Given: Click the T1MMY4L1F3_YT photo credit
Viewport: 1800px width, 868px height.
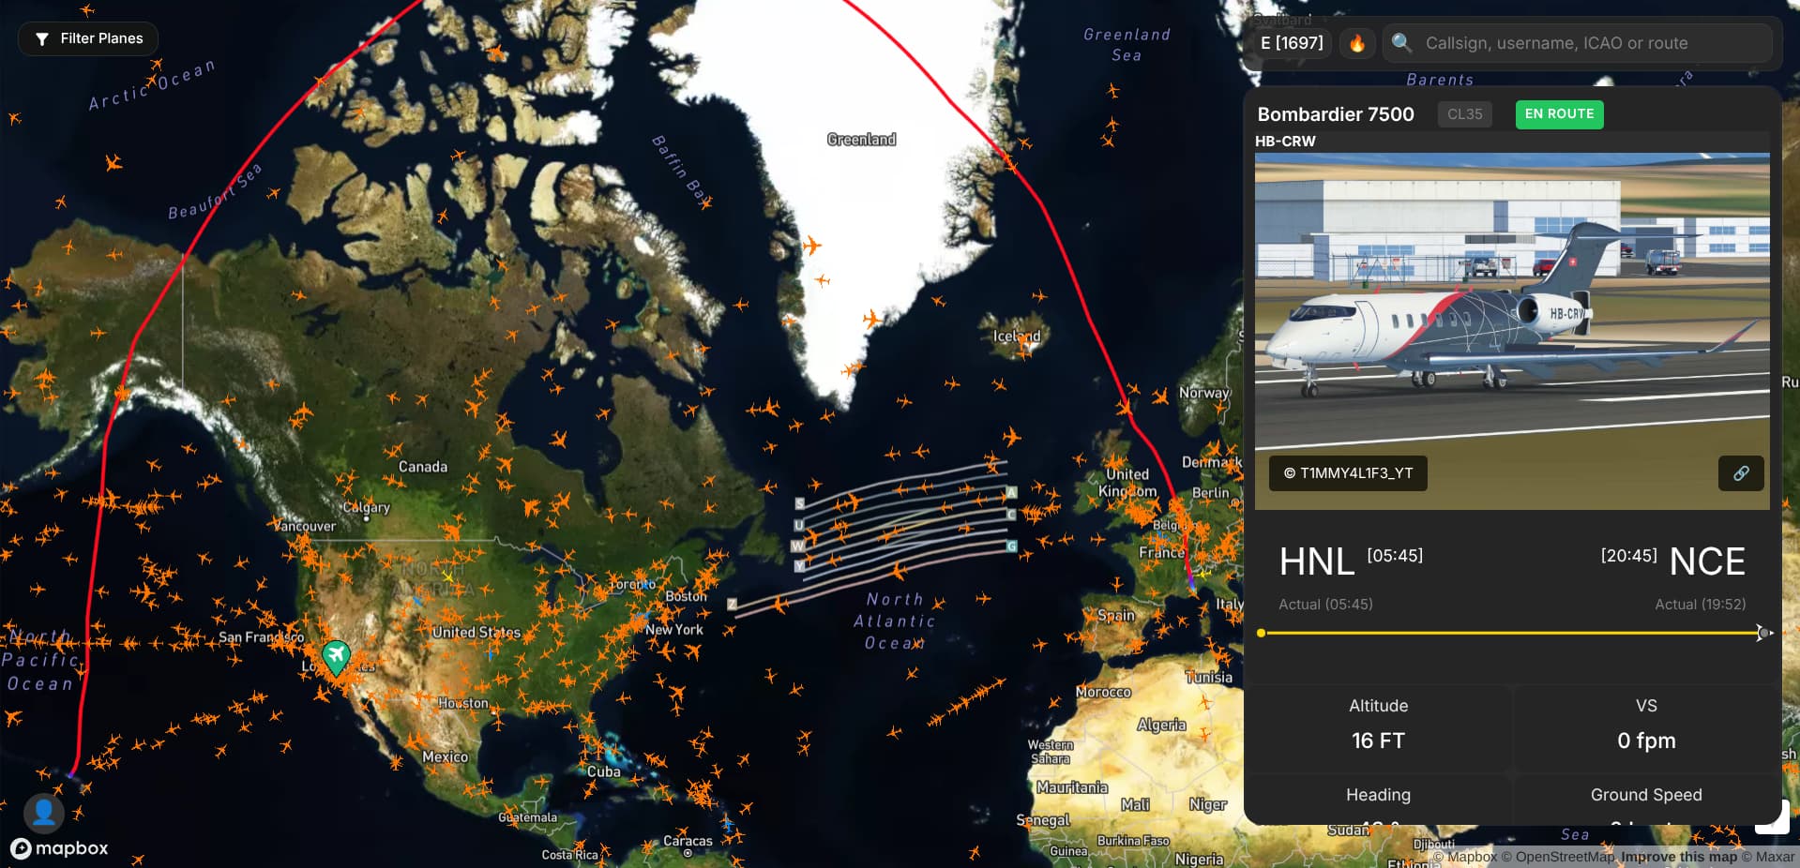Looking at the screenshot, I should pos(1348,473).
